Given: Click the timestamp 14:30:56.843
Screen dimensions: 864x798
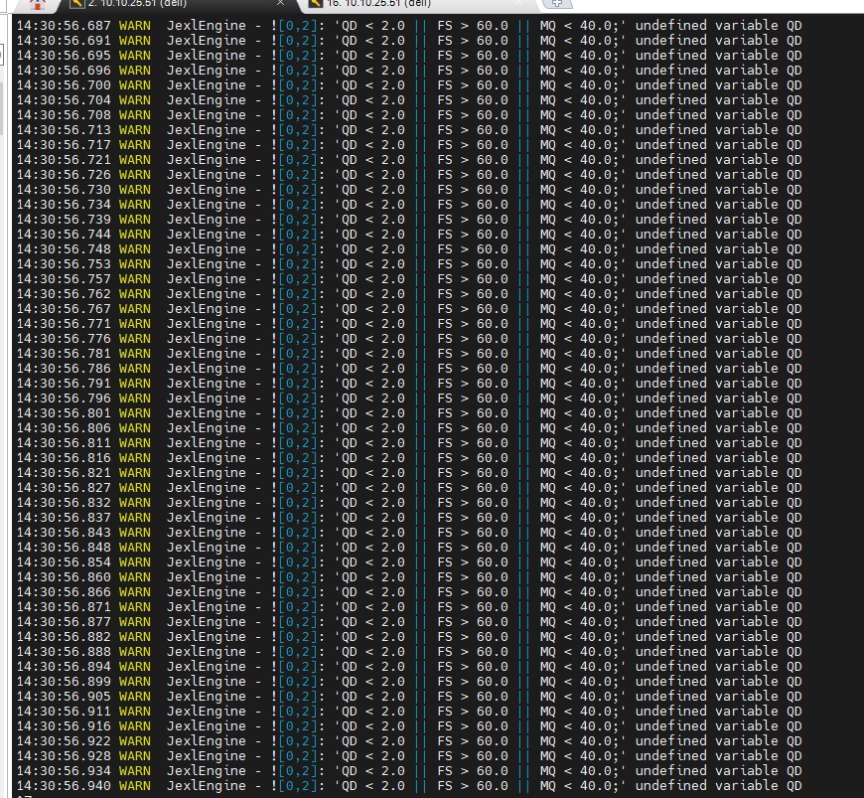Looking at the screenshot, I should click(64, 532).
